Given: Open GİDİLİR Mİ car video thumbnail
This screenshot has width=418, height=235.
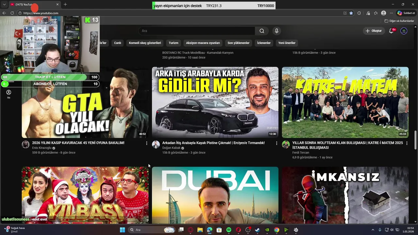Looking at the screenshot, I should 215,102.
